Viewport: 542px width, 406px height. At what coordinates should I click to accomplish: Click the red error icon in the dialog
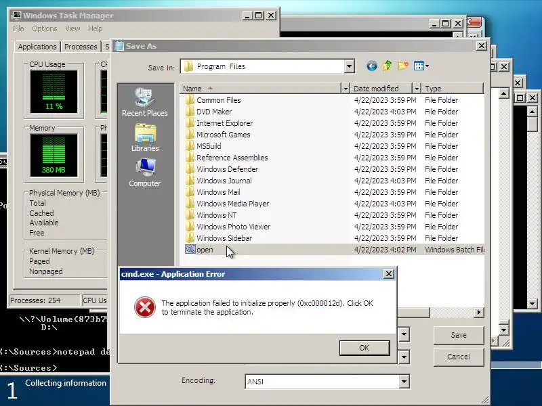pos(144,307)
